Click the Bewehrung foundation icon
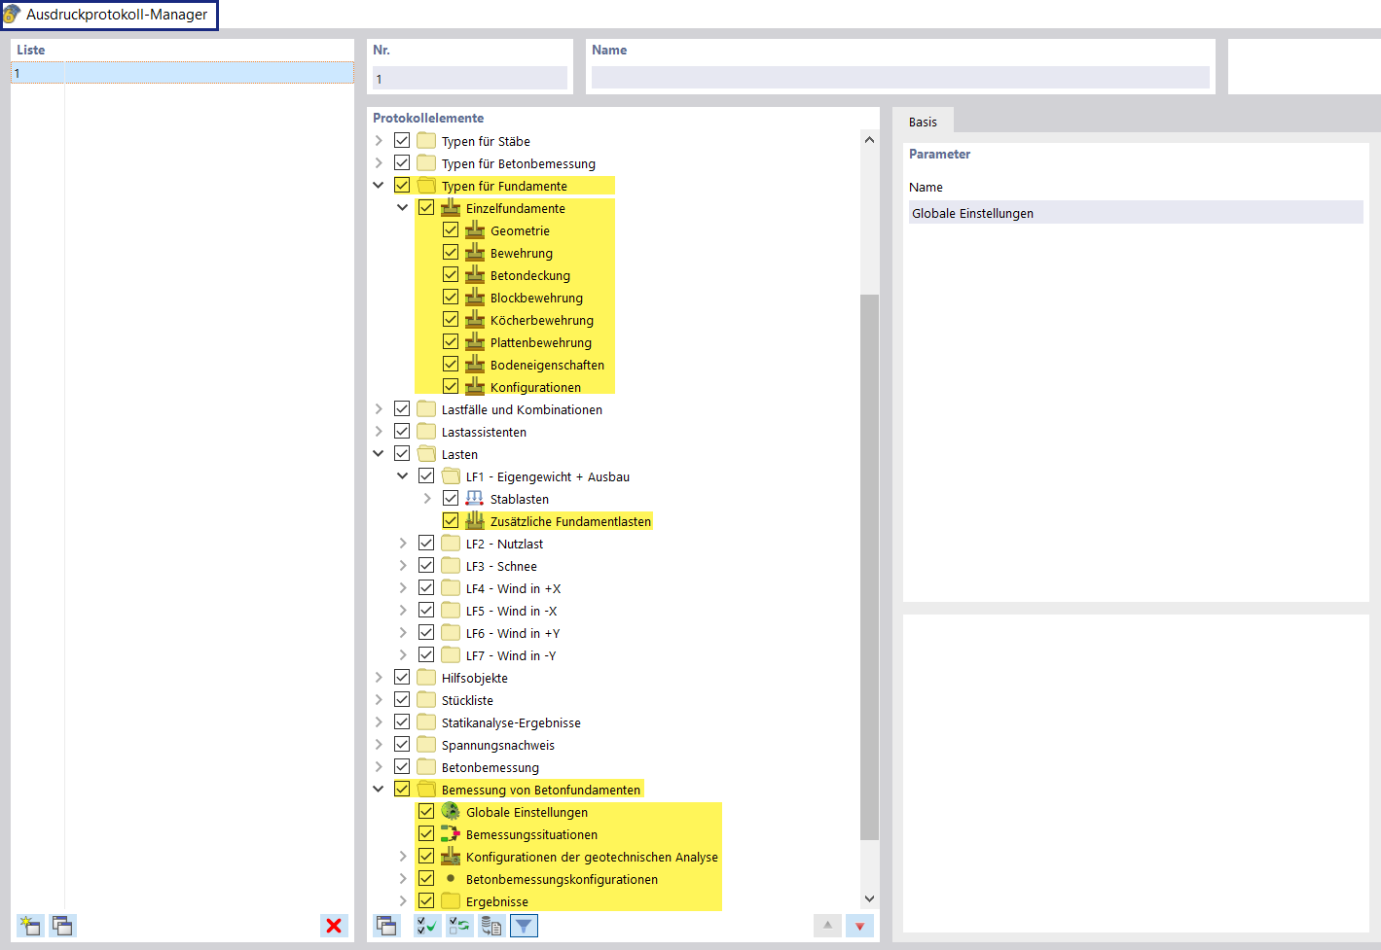The image size is (1381, 950). [475, 252]
